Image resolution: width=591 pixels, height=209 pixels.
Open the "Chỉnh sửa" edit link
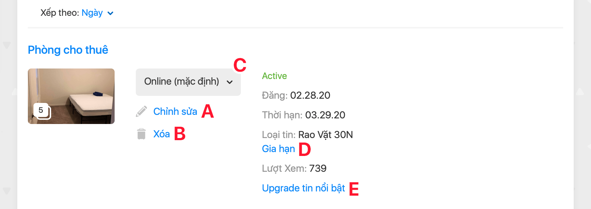175,111
